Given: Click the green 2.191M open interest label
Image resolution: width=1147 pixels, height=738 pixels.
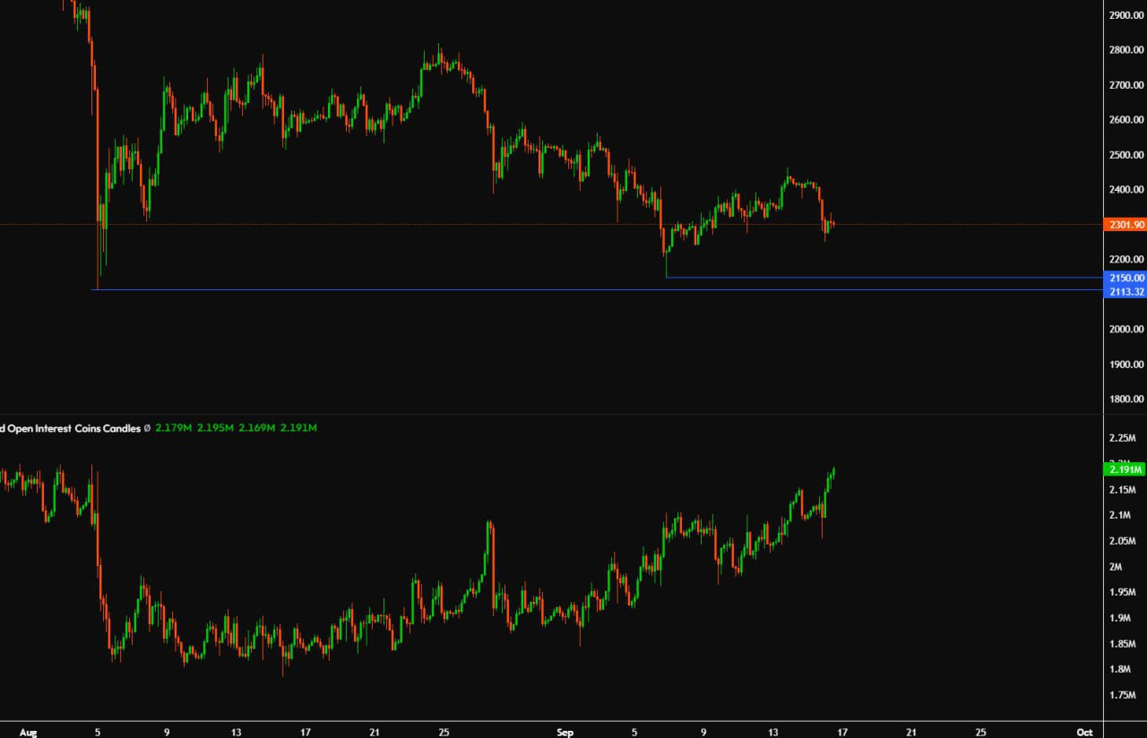Looking at the screenshot, I should pyautogui.click(x=1126, y=469).
